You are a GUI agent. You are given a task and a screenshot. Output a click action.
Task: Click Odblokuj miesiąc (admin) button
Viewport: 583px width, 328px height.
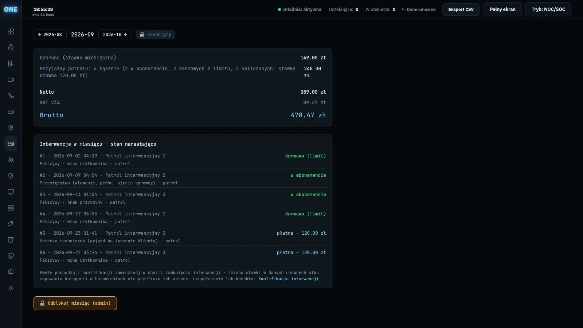coord(75,303)
